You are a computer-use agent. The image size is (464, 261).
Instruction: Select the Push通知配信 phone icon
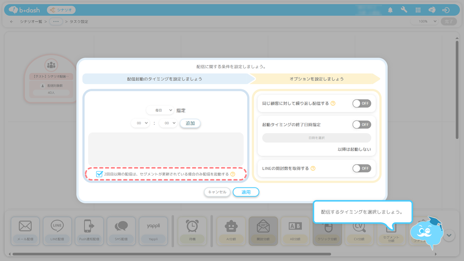coord(89,226)
